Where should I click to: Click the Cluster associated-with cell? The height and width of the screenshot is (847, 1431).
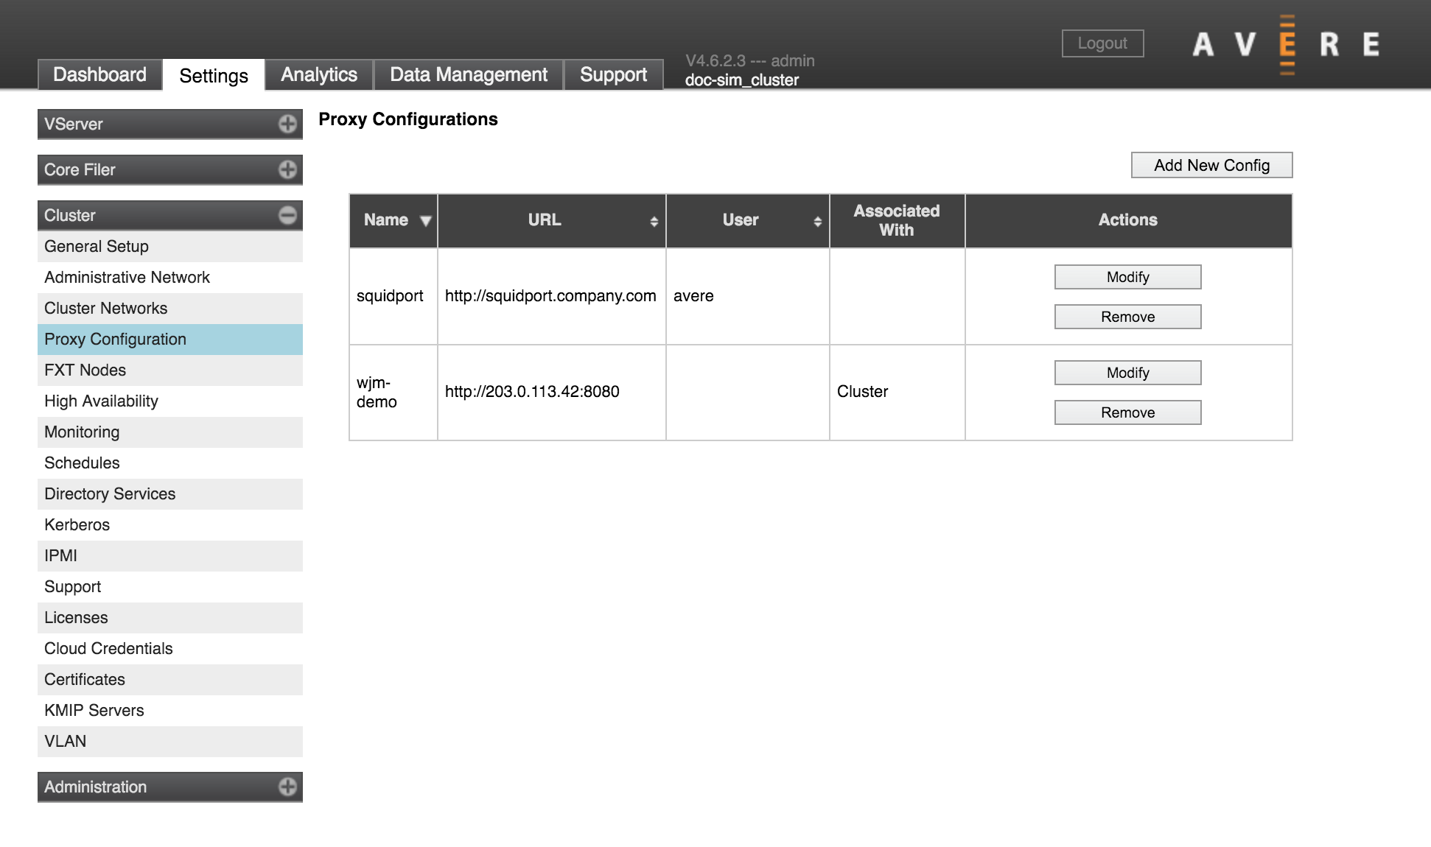click(898, 393)
